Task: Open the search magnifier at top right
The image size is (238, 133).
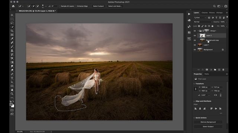Action: click(x=214, y=6)
